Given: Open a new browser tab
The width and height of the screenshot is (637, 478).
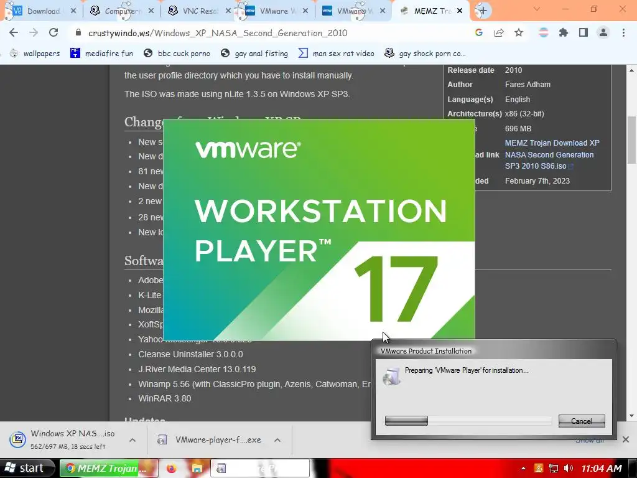Looking at the screenshot, I should tap(483, 11).
